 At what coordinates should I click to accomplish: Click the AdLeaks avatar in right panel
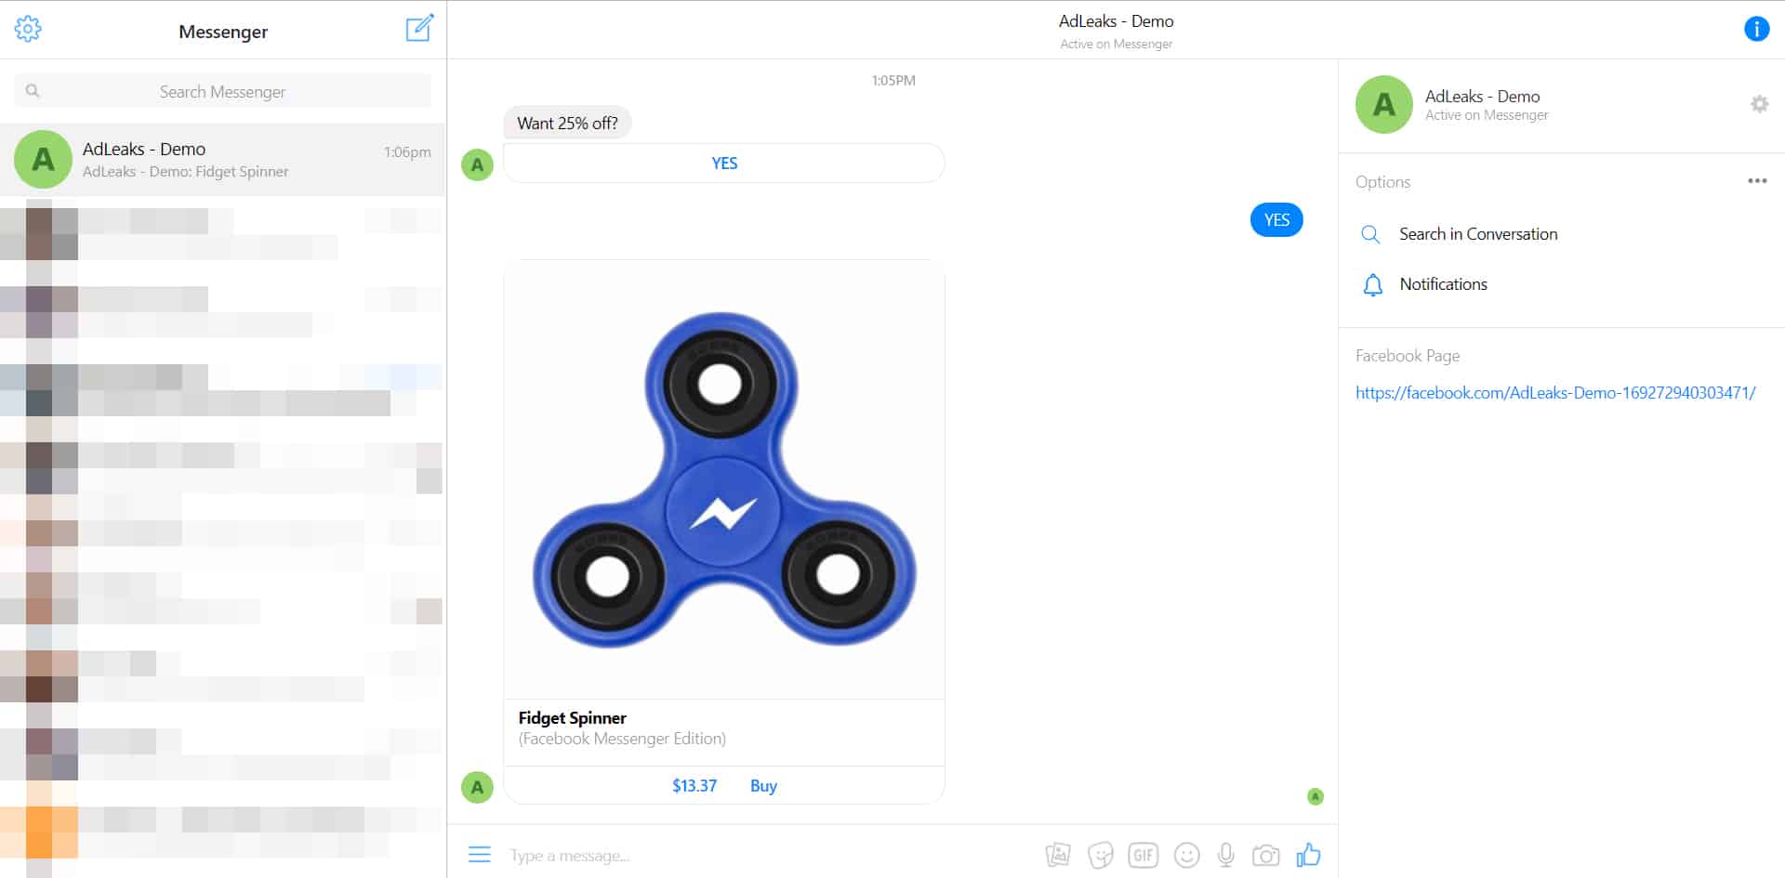coord(1383,104)
